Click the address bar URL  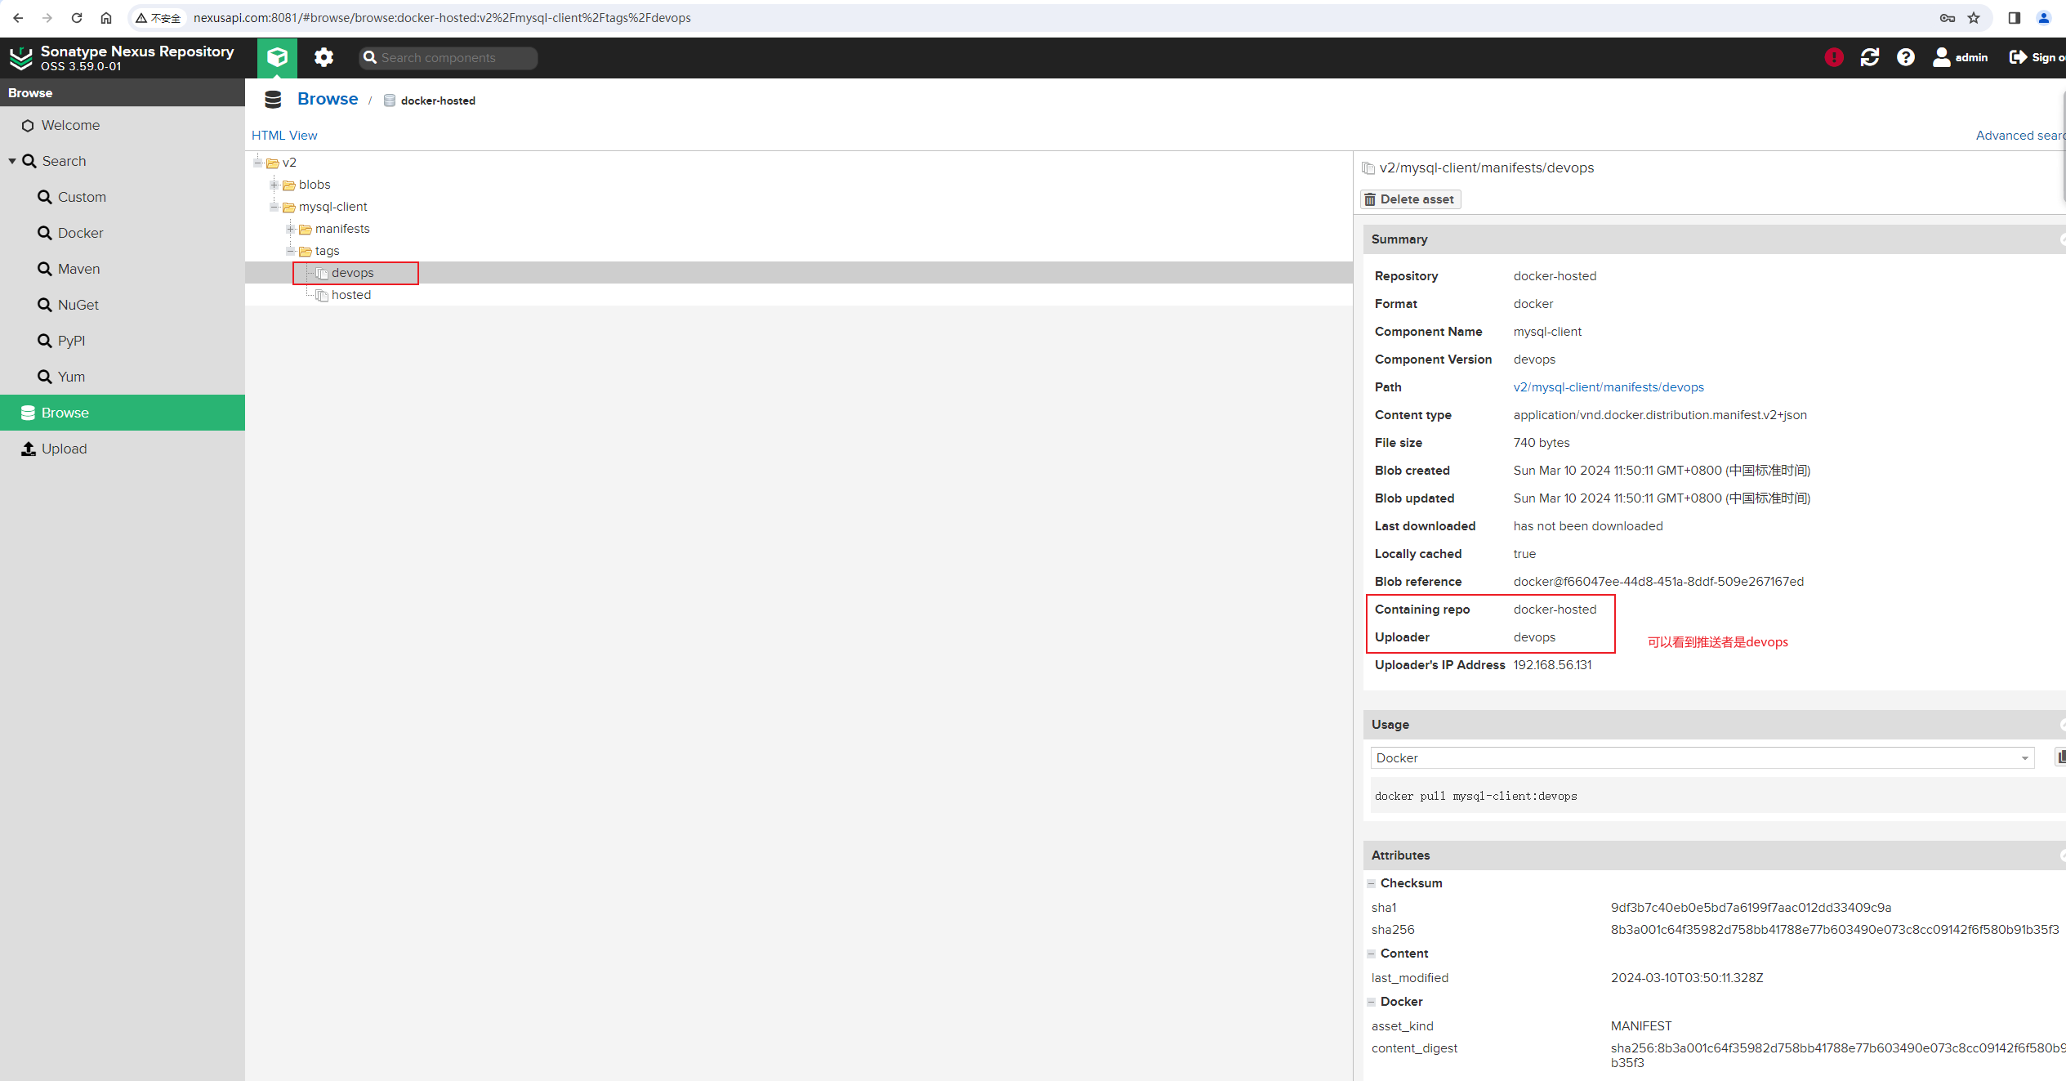tap(442, 17)
